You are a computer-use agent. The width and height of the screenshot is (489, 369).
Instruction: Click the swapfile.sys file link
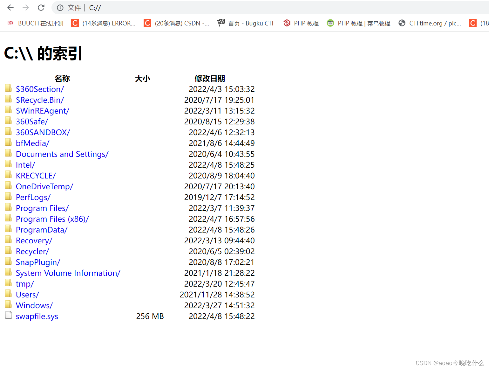point(37,317)
